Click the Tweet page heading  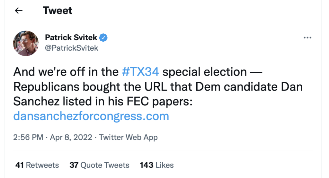pyautogui.click(x=58, y=11)
